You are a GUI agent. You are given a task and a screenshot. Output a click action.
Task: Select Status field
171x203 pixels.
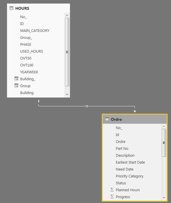121,183
